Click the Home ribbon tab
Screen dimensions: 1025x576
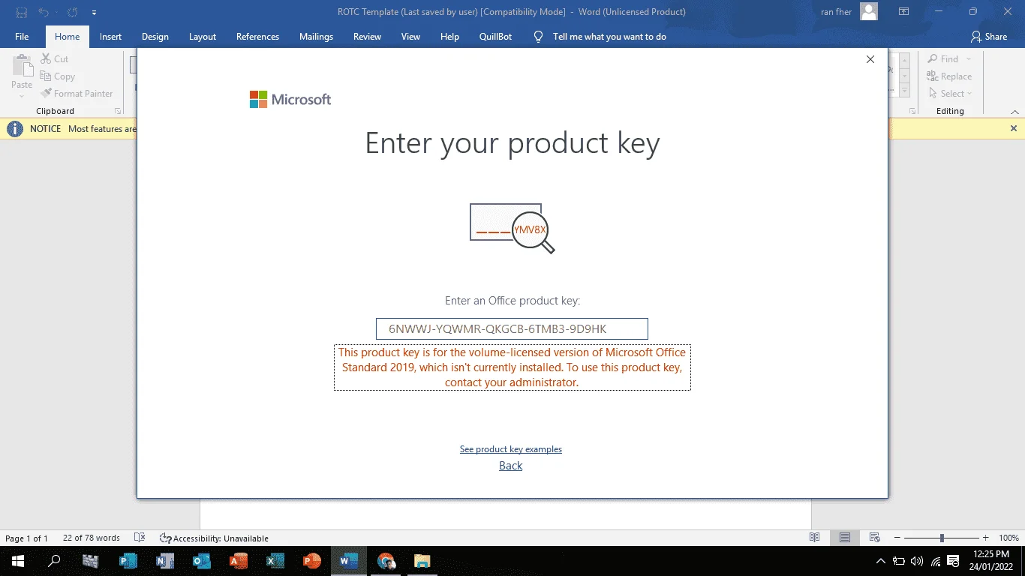(67, 37)
